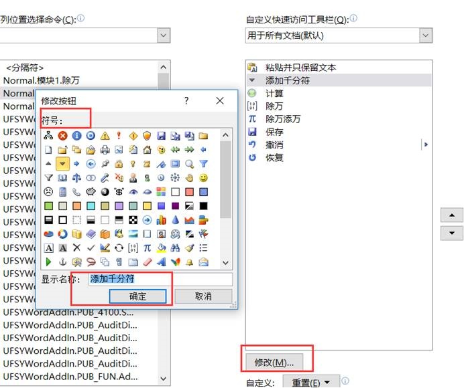Choose the yellow warning triangle symbol
This screenshot has height=388, width=464.
[x=105, y=136]
